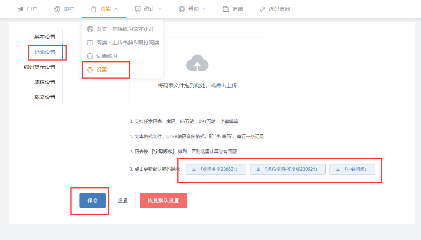This screenshot has width=421, height=240.
Task: Switch to the 基本设置 tab
Action: 45,37
